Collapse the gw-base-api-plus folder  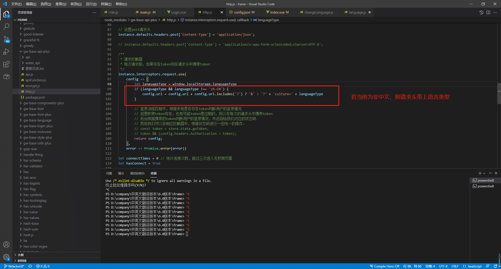(x=36, y=51)
